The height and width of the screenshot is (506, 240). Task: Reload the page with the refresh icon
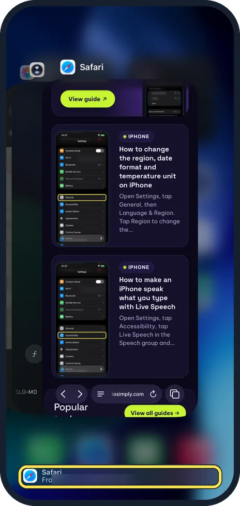pyautogui.click(x=153, y=394)
